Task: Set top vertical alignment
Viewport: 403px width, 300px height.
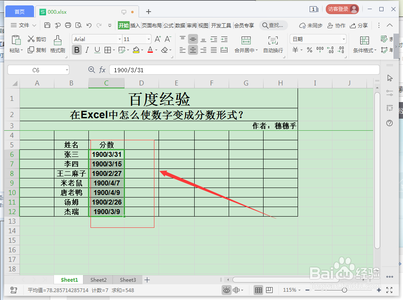Action: pos(183,39)
